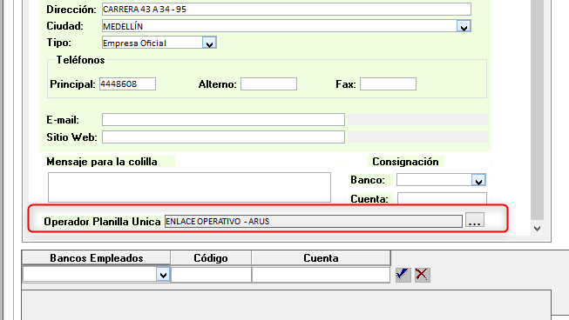Click the Cuenta field under Consignación
The image size is (569, 320).
[442, 198]
